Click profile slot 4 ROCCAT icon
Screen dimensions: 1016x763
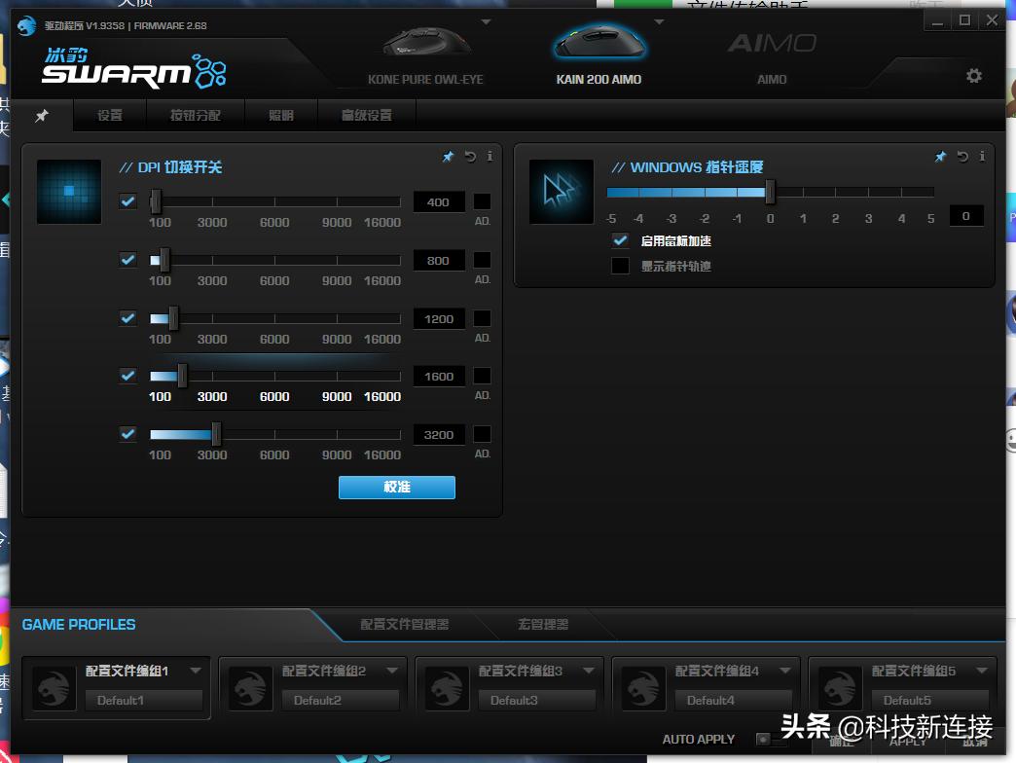(643, 689)
